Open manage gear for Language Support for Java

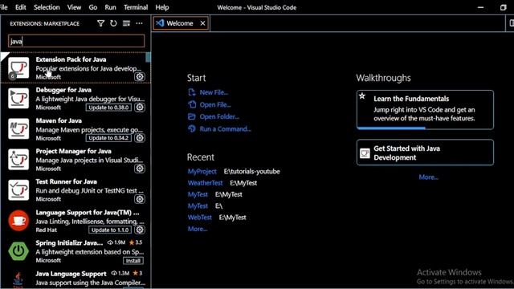pyautogui.click(x=140, y=230)
